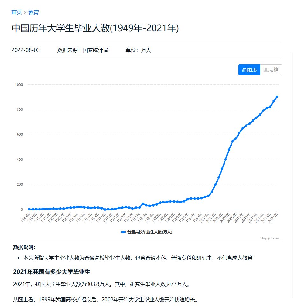Toggle the 普通高校毕业生人数 legend series
The image size is (293, 306).
pos(150,232)
